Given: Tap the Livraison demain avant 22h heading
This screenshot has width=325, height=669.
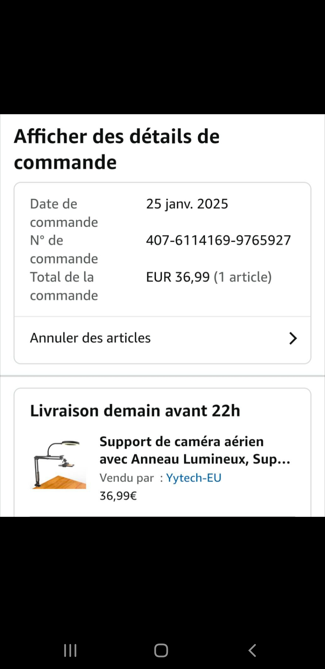Looking at the screenshot, I should click(x=135, y=411).
